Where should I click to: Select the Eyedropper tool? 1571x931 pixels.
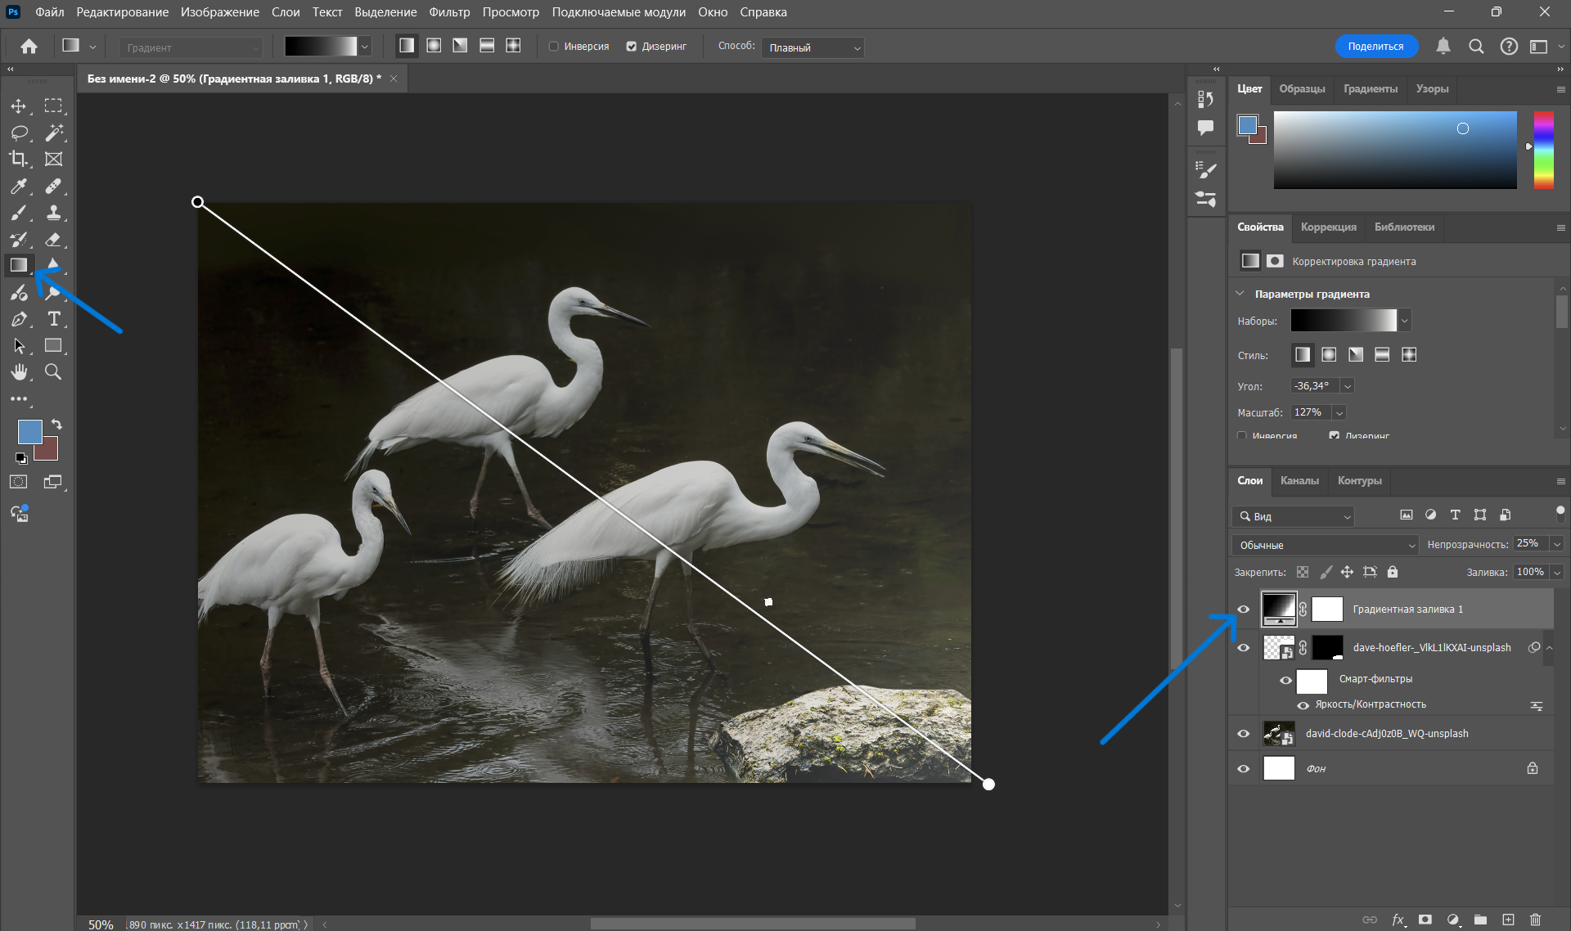click(19, 187)
